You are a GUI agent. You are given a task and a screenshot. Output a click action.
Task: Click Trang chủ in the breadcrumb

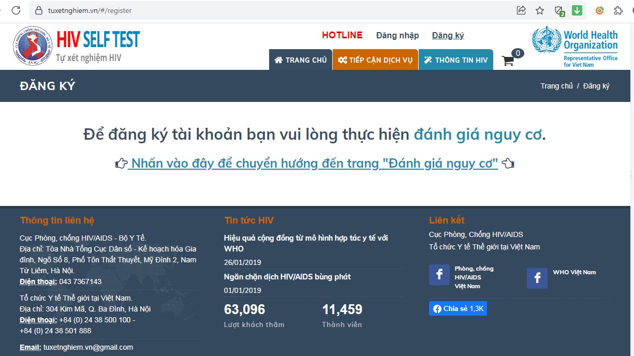point(556,86)
